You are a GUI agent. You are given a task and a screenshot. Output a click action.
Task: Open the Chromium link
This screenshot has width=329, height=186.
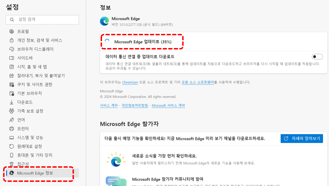tap(130, 82)
